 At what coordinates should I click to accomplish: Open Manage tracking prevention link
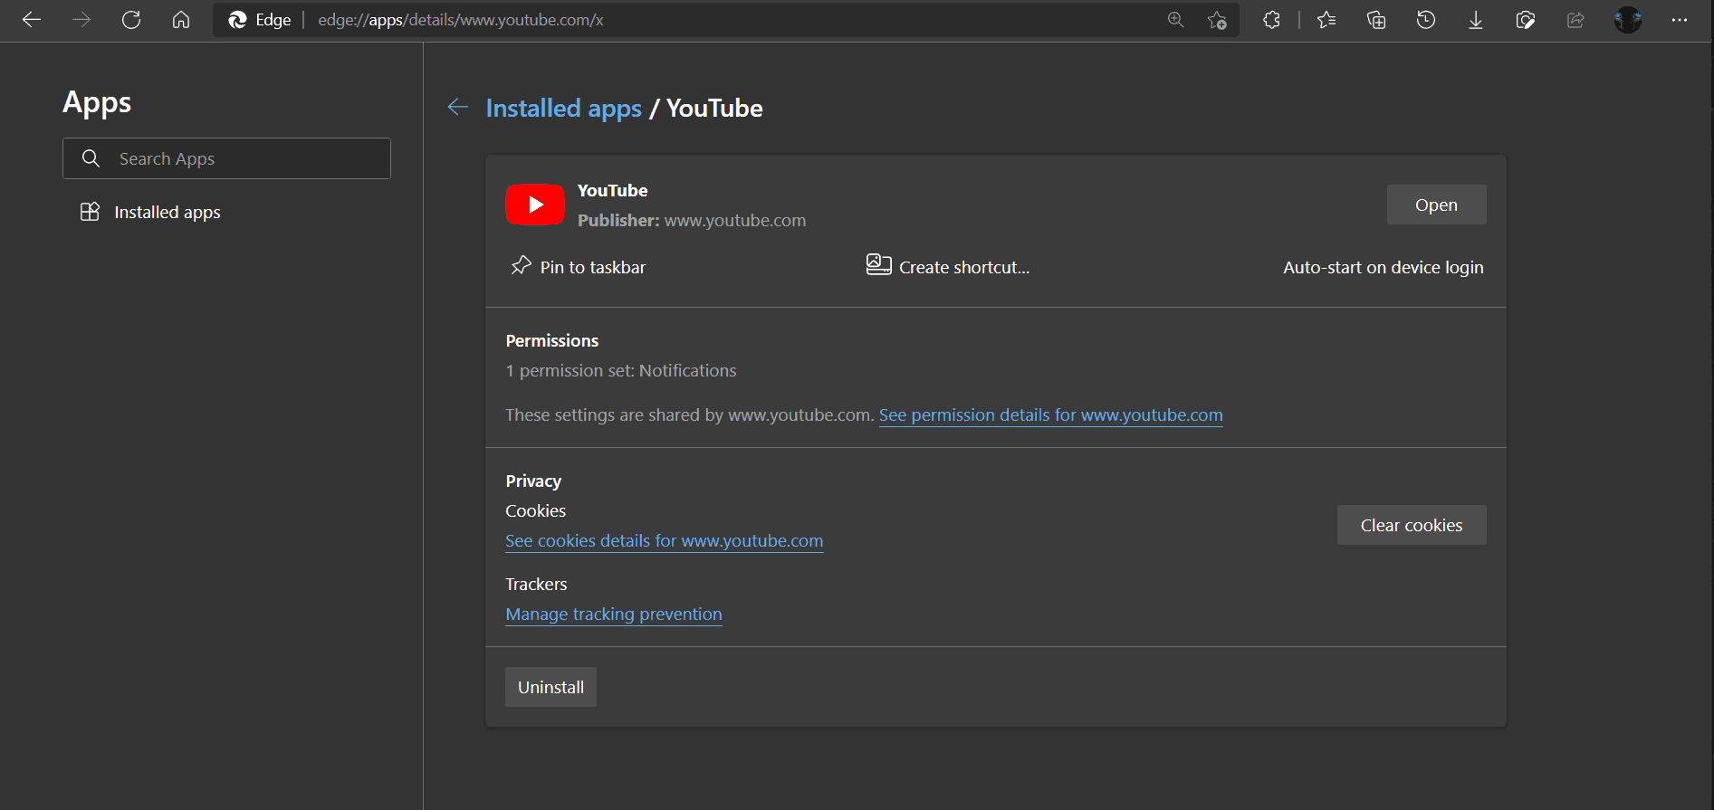click(x=613, y=615)
